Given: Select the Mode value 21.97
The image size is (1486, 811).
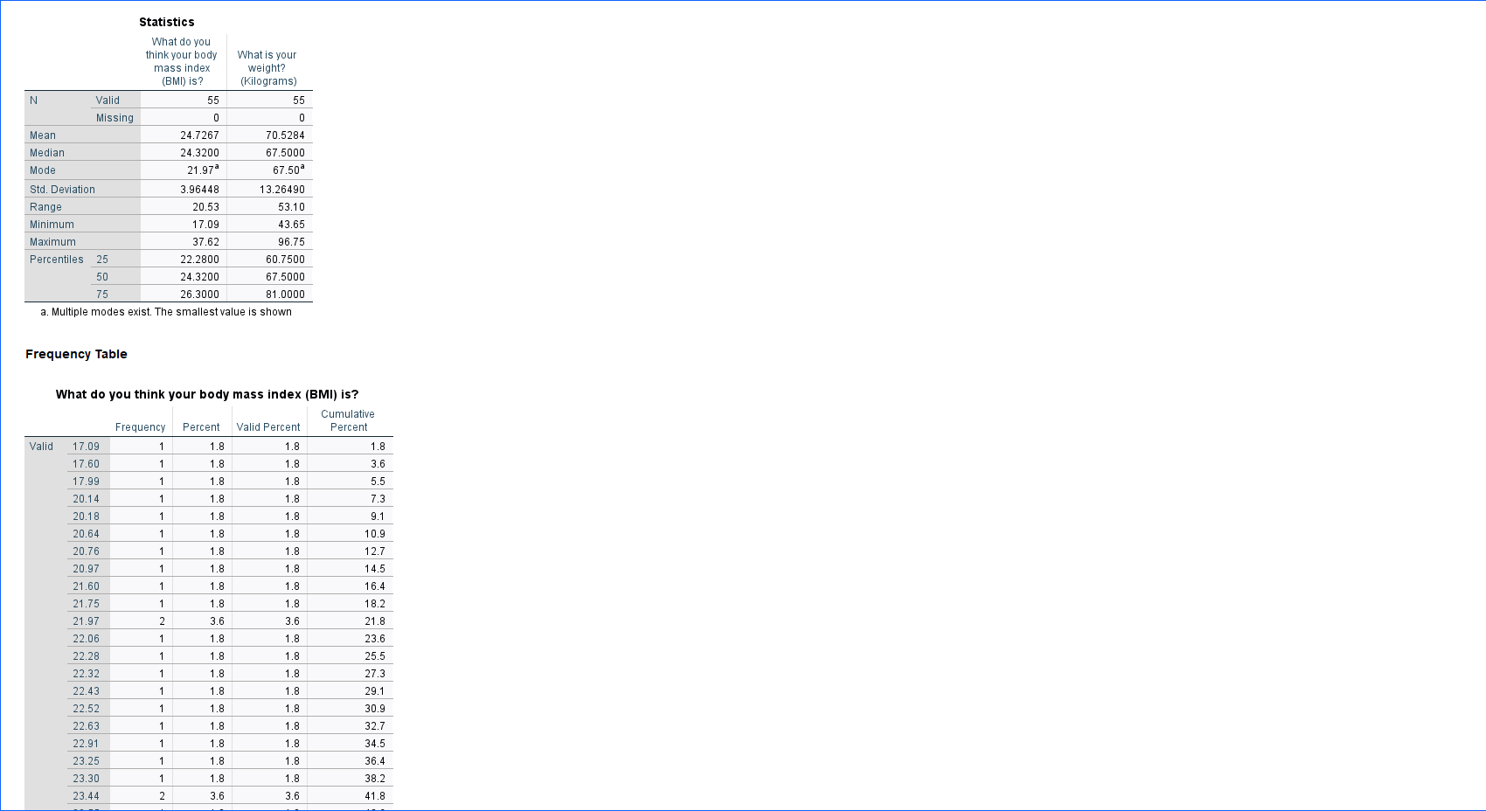Looking at the screenshot, I should 199,170.
